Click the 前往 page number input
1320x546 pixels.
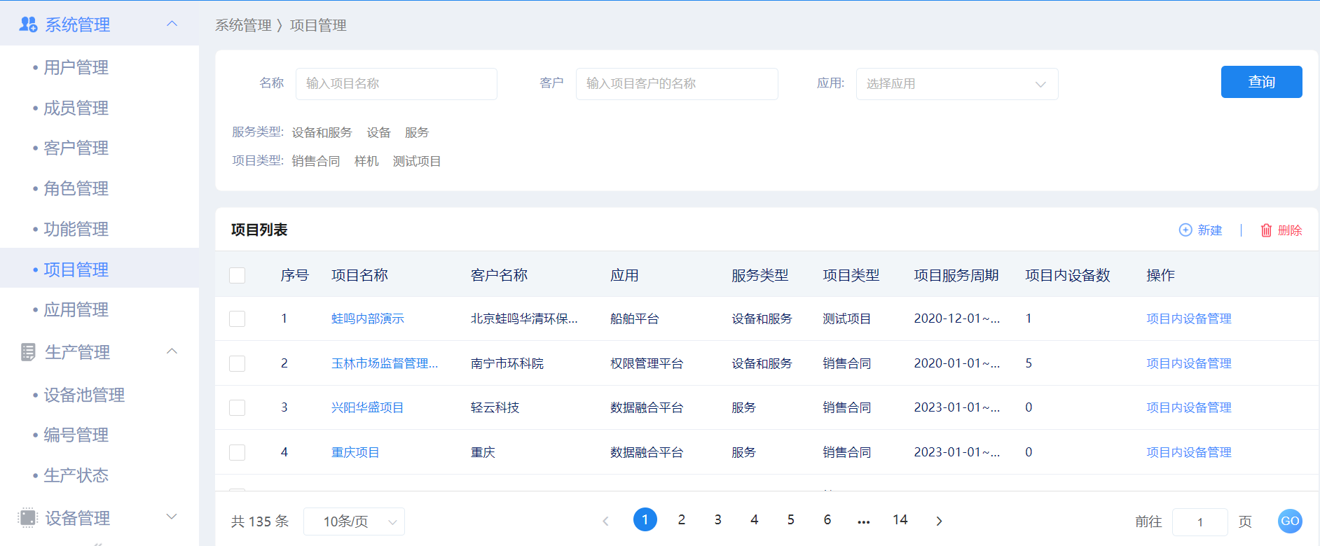point(1200,522)
